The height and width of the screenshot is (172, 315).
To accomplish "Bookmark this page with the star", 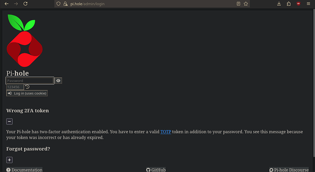I will pos(246,4).
